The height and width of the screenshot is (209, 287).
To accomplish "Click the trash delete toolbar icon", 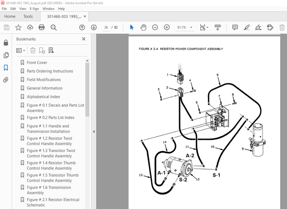I will click(282, 27).
